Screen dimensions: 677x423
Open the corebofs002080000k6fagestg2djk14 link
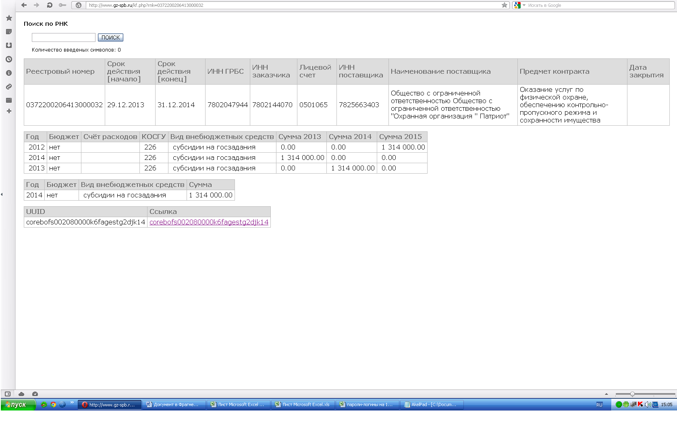(209, 222)
